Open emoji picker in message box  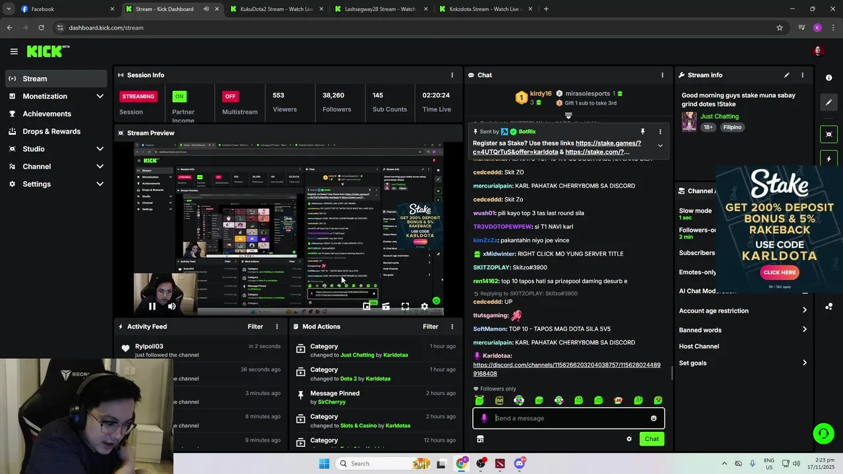(x=653, y=418)
